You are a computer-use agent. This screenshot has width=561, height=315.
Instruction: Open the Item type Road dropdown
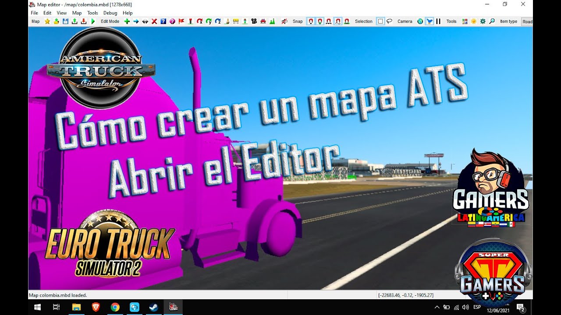[x=527, y=21]
